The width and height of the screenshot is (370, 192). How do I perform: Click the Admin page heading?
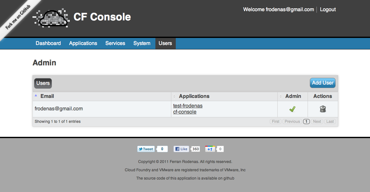click(x=44, y=63)
